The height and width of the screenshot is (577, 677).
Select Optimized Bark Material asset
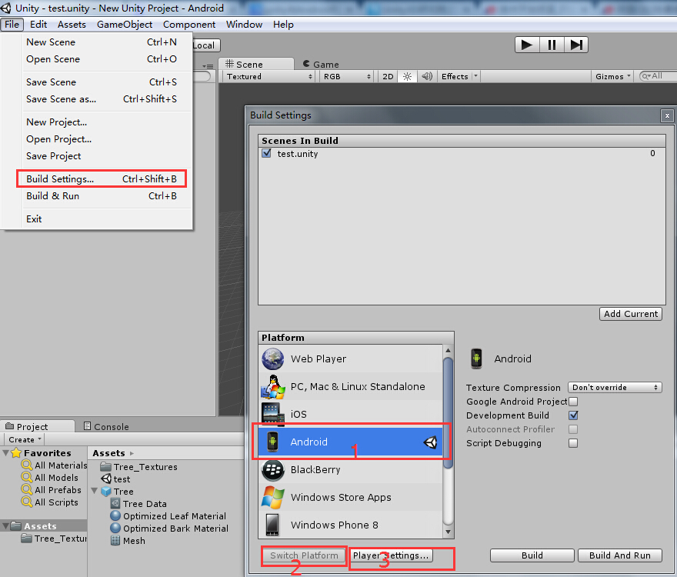coord(169,529)
